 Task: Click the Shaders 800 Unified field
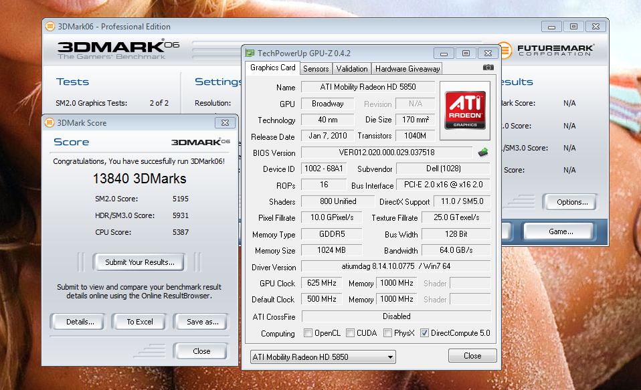click(x=338, y=201)
